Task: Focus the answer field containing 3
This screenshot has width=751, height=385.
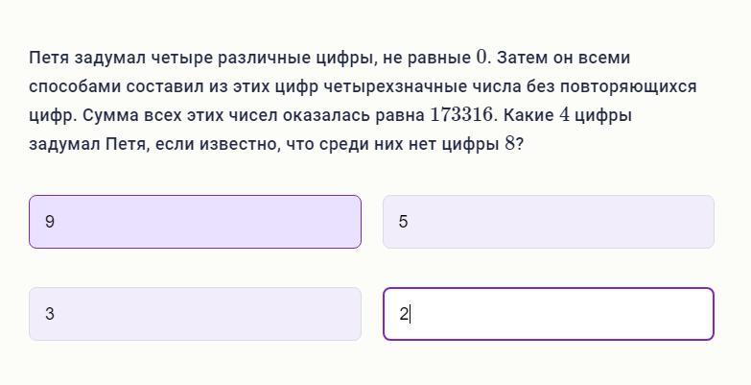Action: pos(195,314)
